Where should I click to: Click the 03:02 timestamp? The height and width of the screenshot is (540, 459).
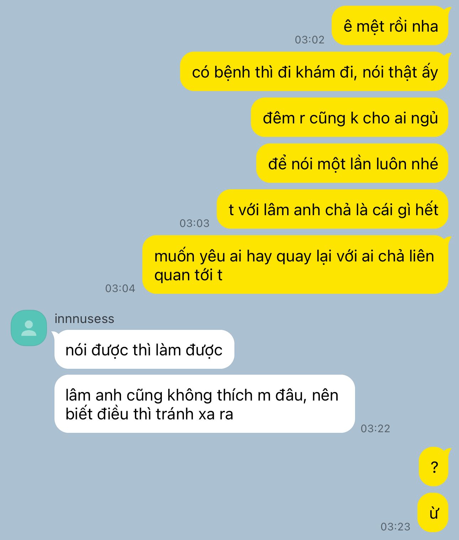pyautogui.click(x=310, y=39)
